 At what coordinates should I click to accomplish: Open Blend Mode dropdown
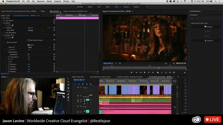tap(36, 30)
